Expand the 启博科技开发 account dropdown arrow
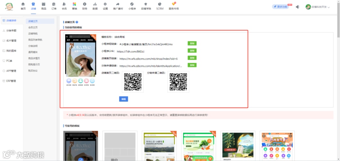Viewport: 340px width, 161px height. pos(329,7)
